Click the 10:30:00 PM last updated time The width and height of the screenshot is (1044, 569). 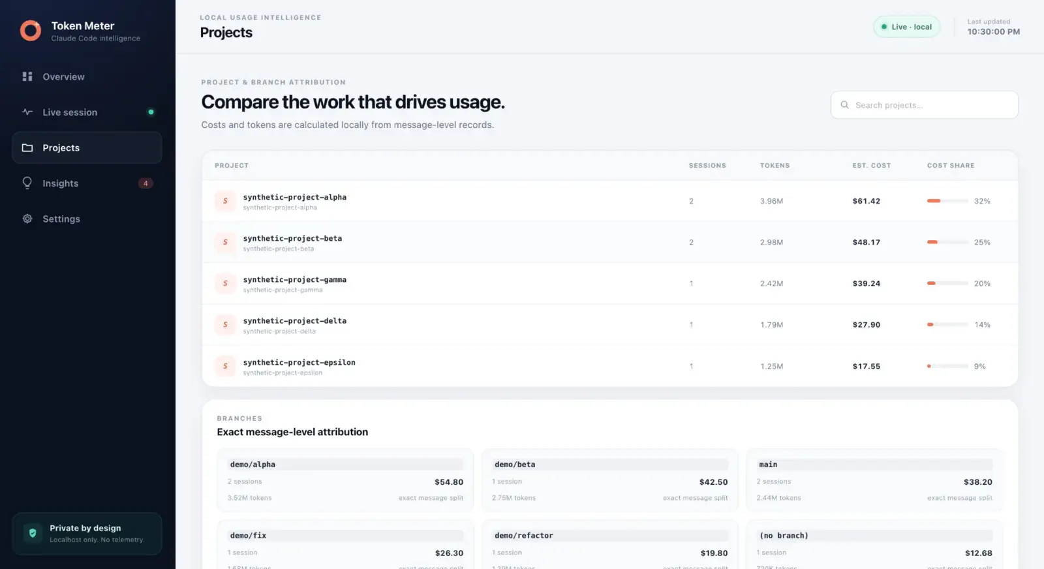click(993, 31)
